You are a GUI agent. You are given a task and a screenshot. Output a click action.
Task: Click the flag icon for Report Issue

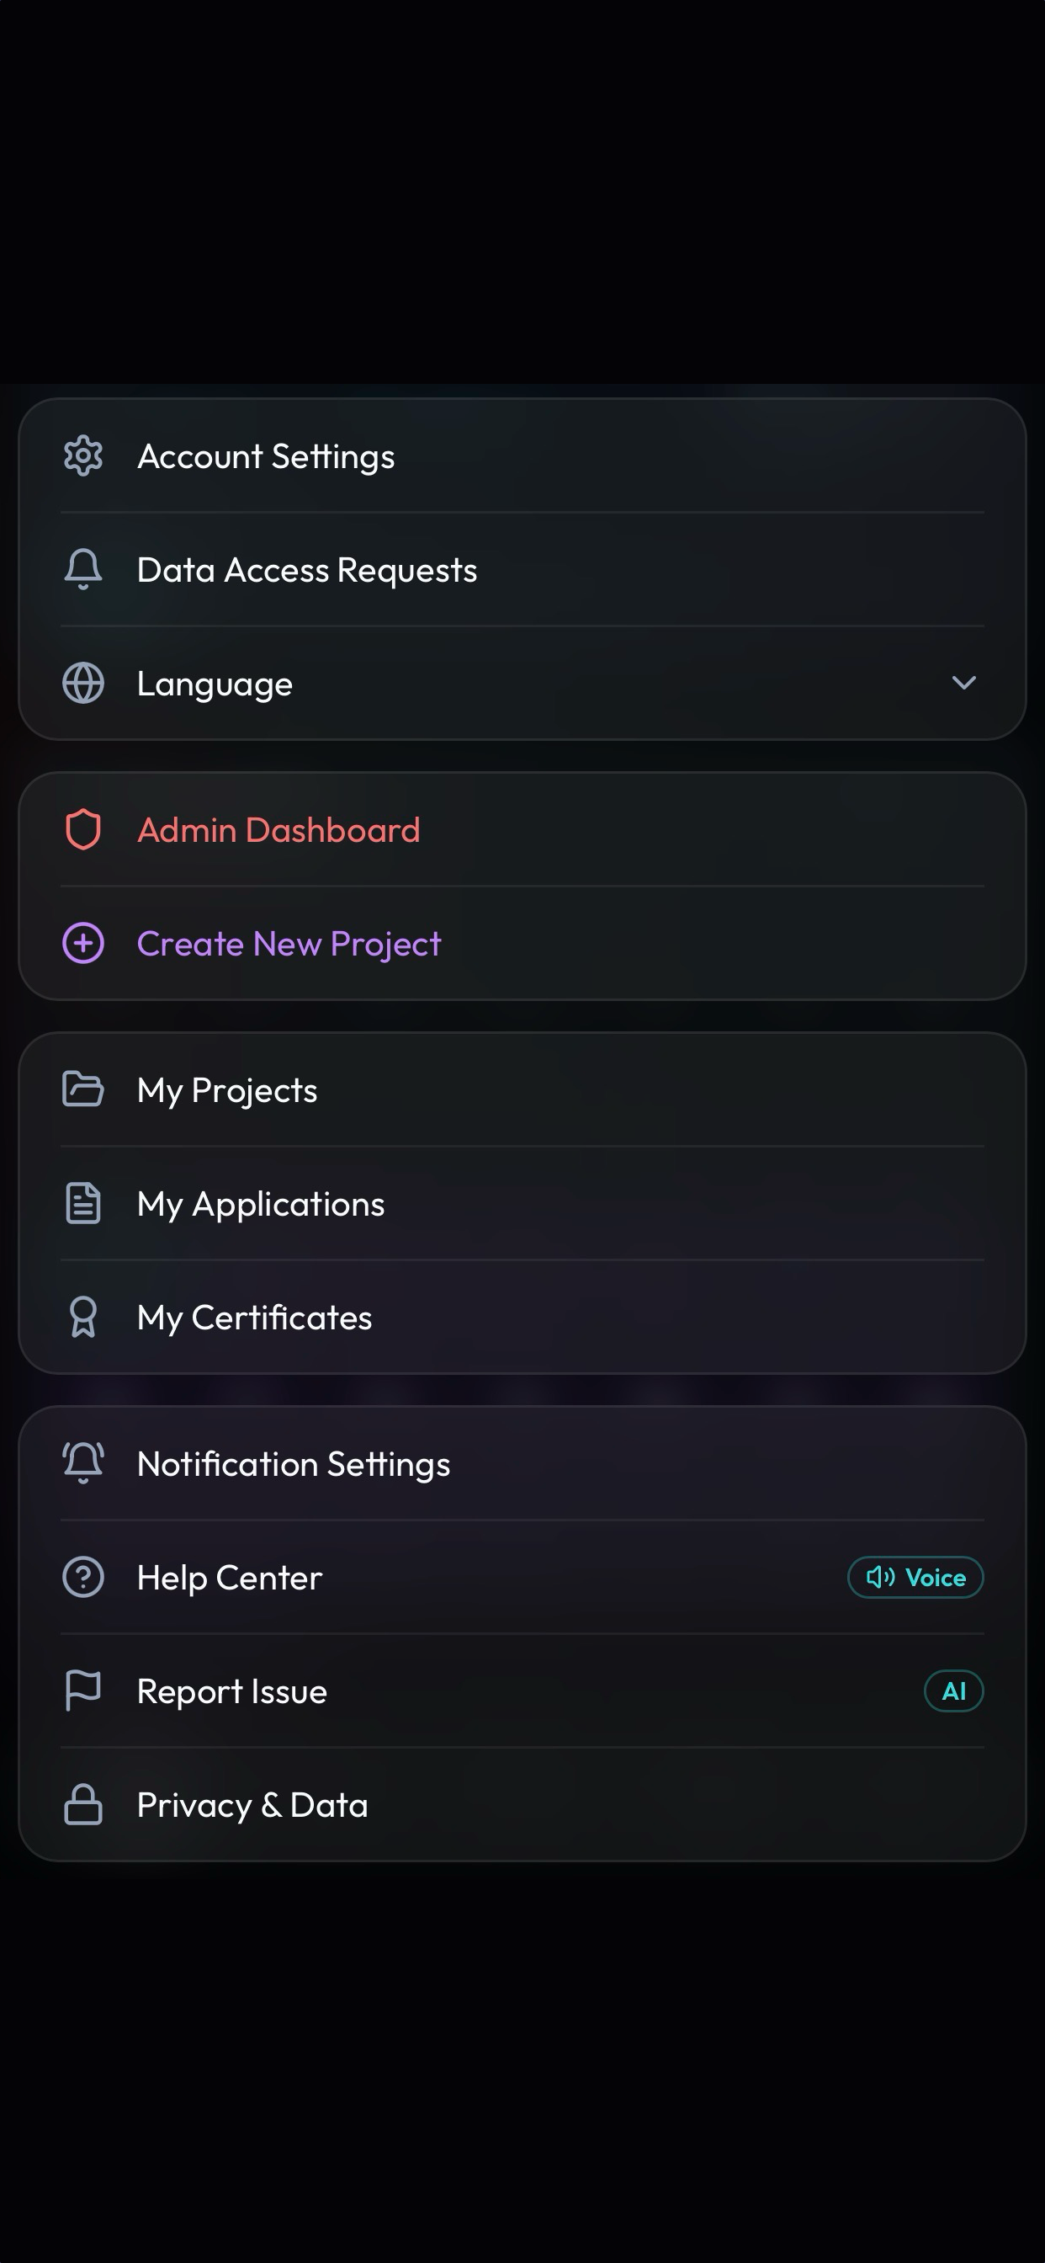point(83,1691)
